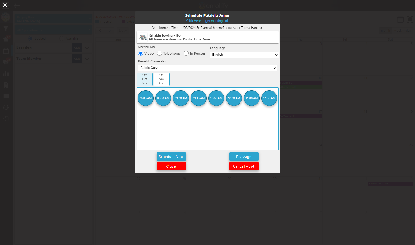Select the Booked radio option
This screenshot has width=415, height=245.
tap(31, 38)
